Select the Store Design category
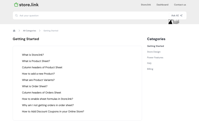 [154, 52]
